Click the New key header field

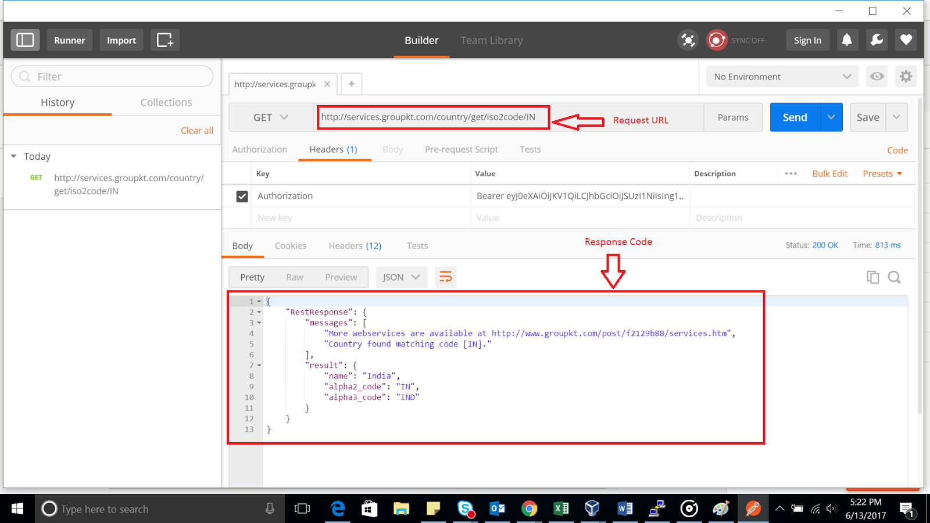pyautogui.click(x=362, y=218)
